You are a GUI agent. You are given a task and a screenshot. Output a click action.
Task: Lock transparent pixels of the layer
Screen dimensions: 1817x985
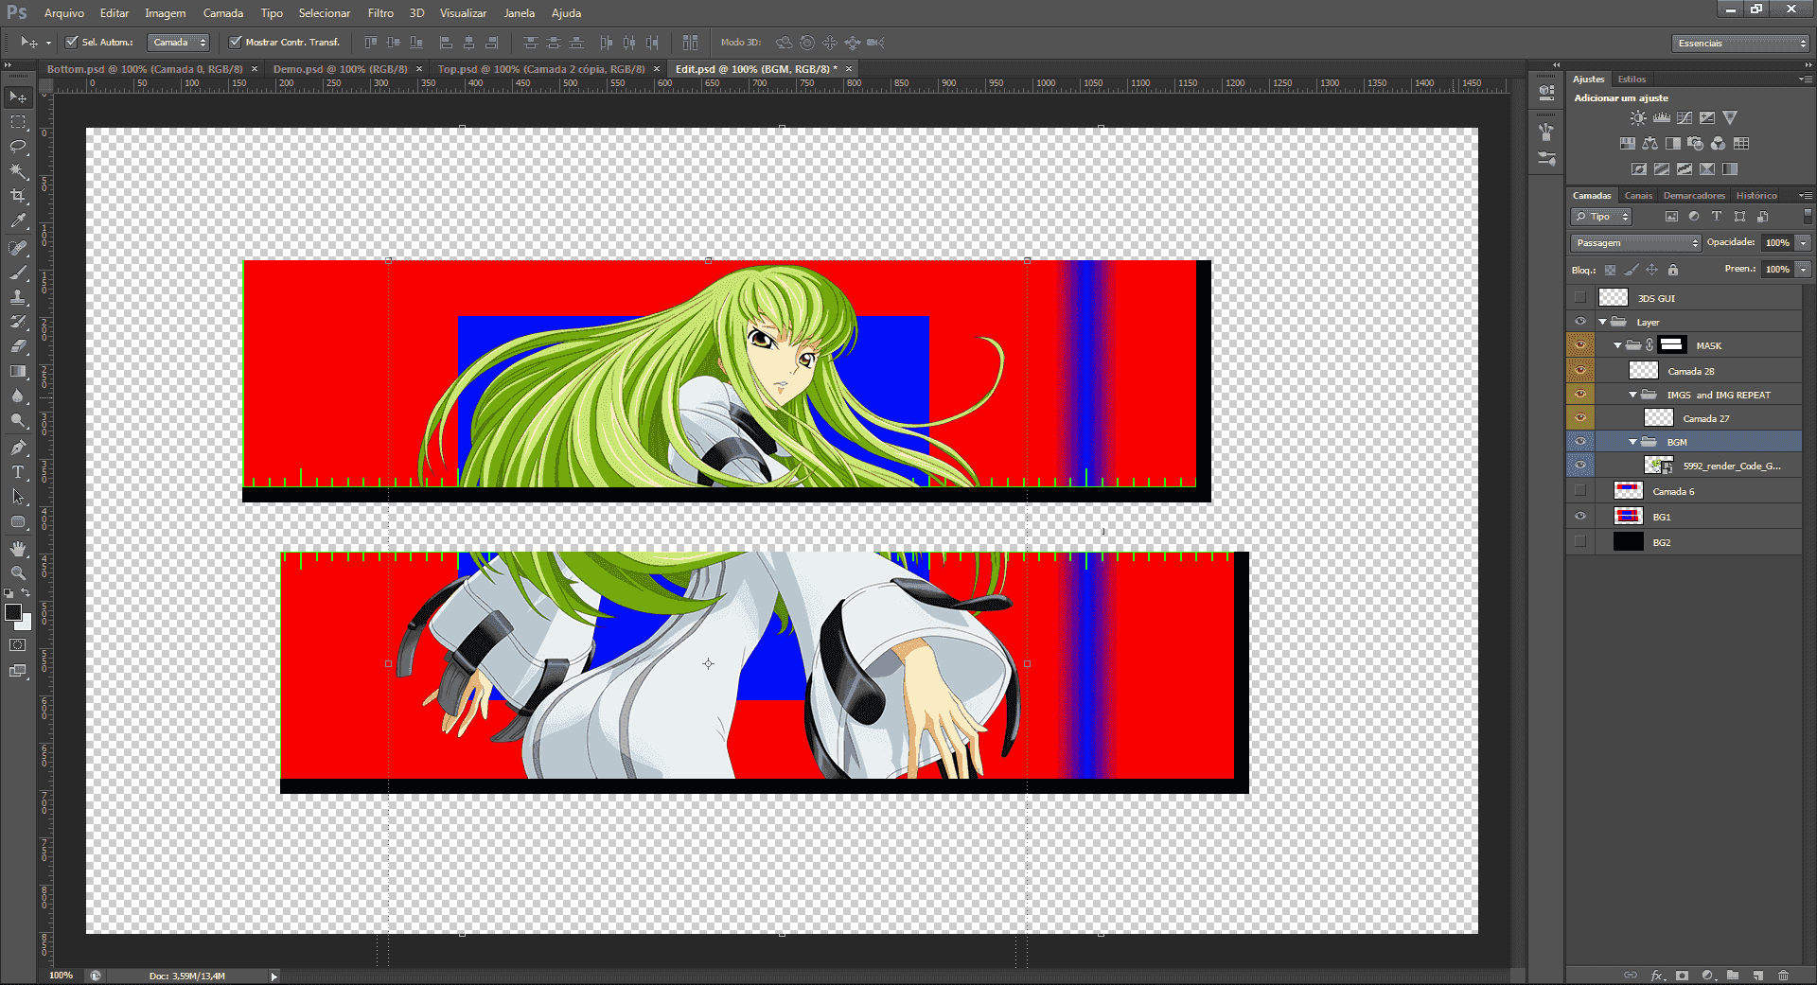(1610, 270)
